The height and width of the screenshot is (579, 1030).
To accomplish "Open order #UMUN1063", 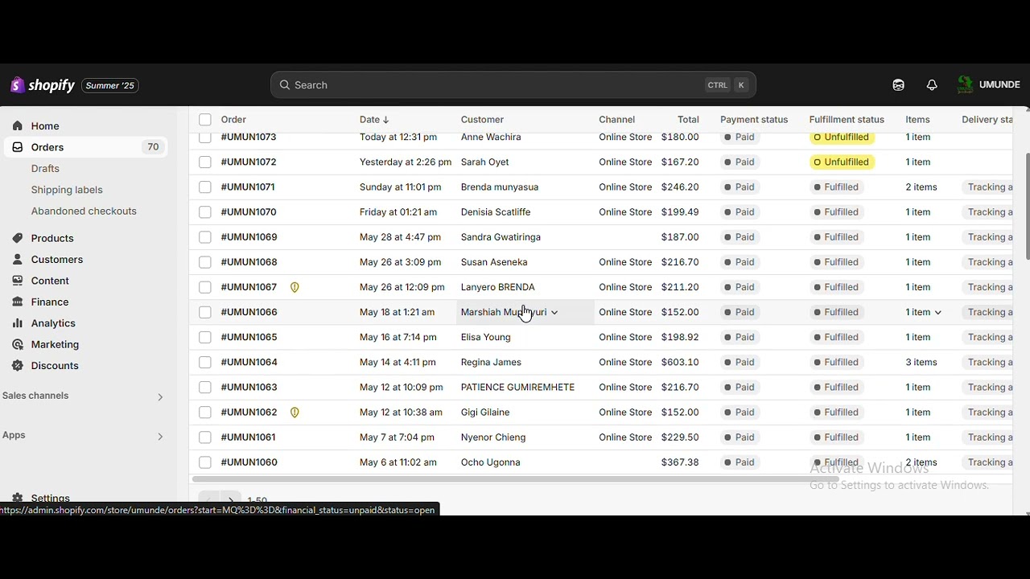I will pos(249,387).
